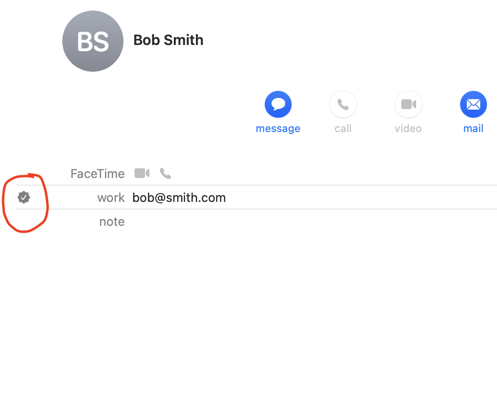Click the BS contact avatar
The image size is (497, 400).
coord(93,41)
